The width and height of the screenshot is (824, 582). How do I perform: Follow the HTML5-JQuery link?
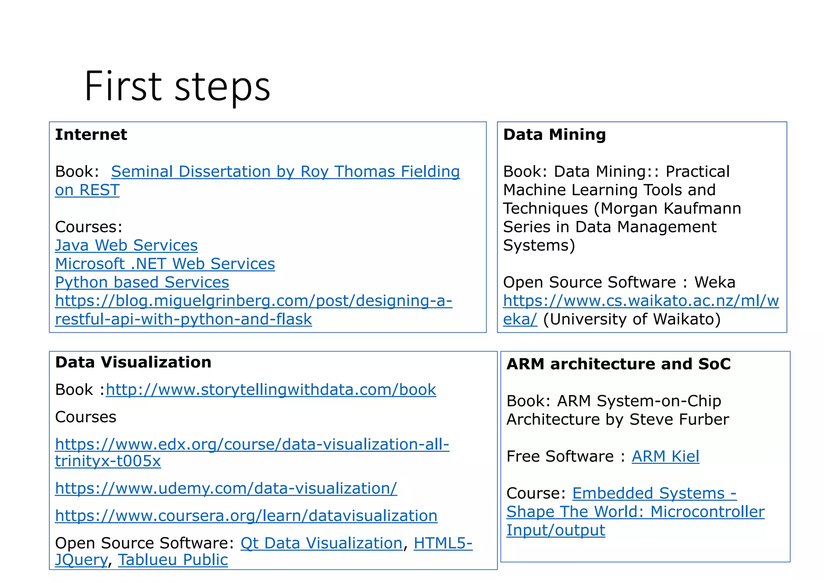(x=443, y=543)
